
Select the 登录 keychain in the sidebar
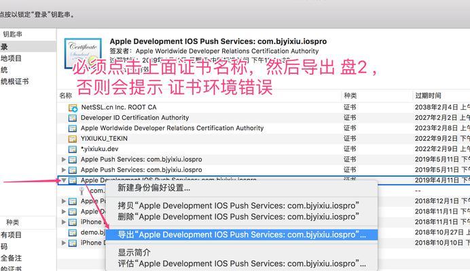pos(28,47)
